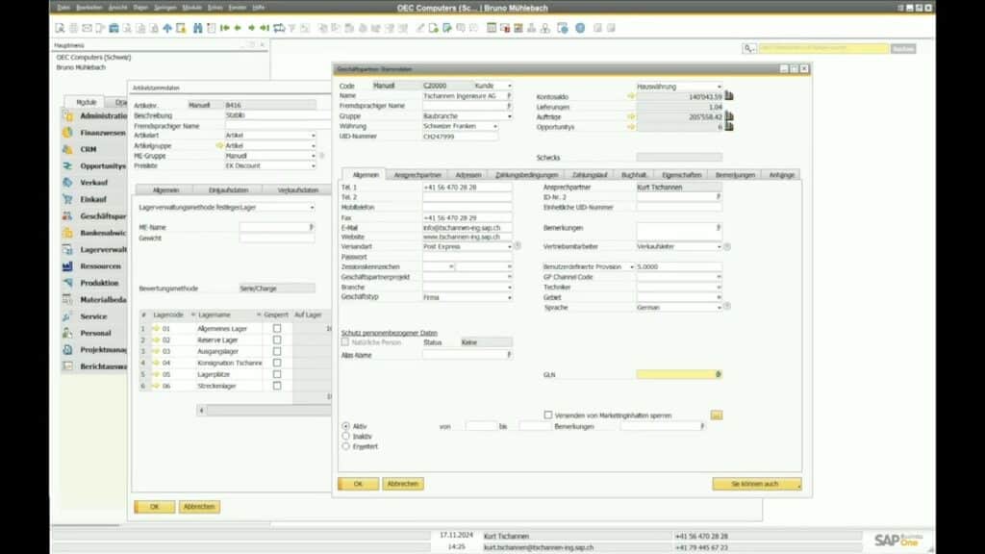This screenshot has height=554, width=985.
Task: Follow Artikelgruppe yellow link arrow
Action: 220,145
